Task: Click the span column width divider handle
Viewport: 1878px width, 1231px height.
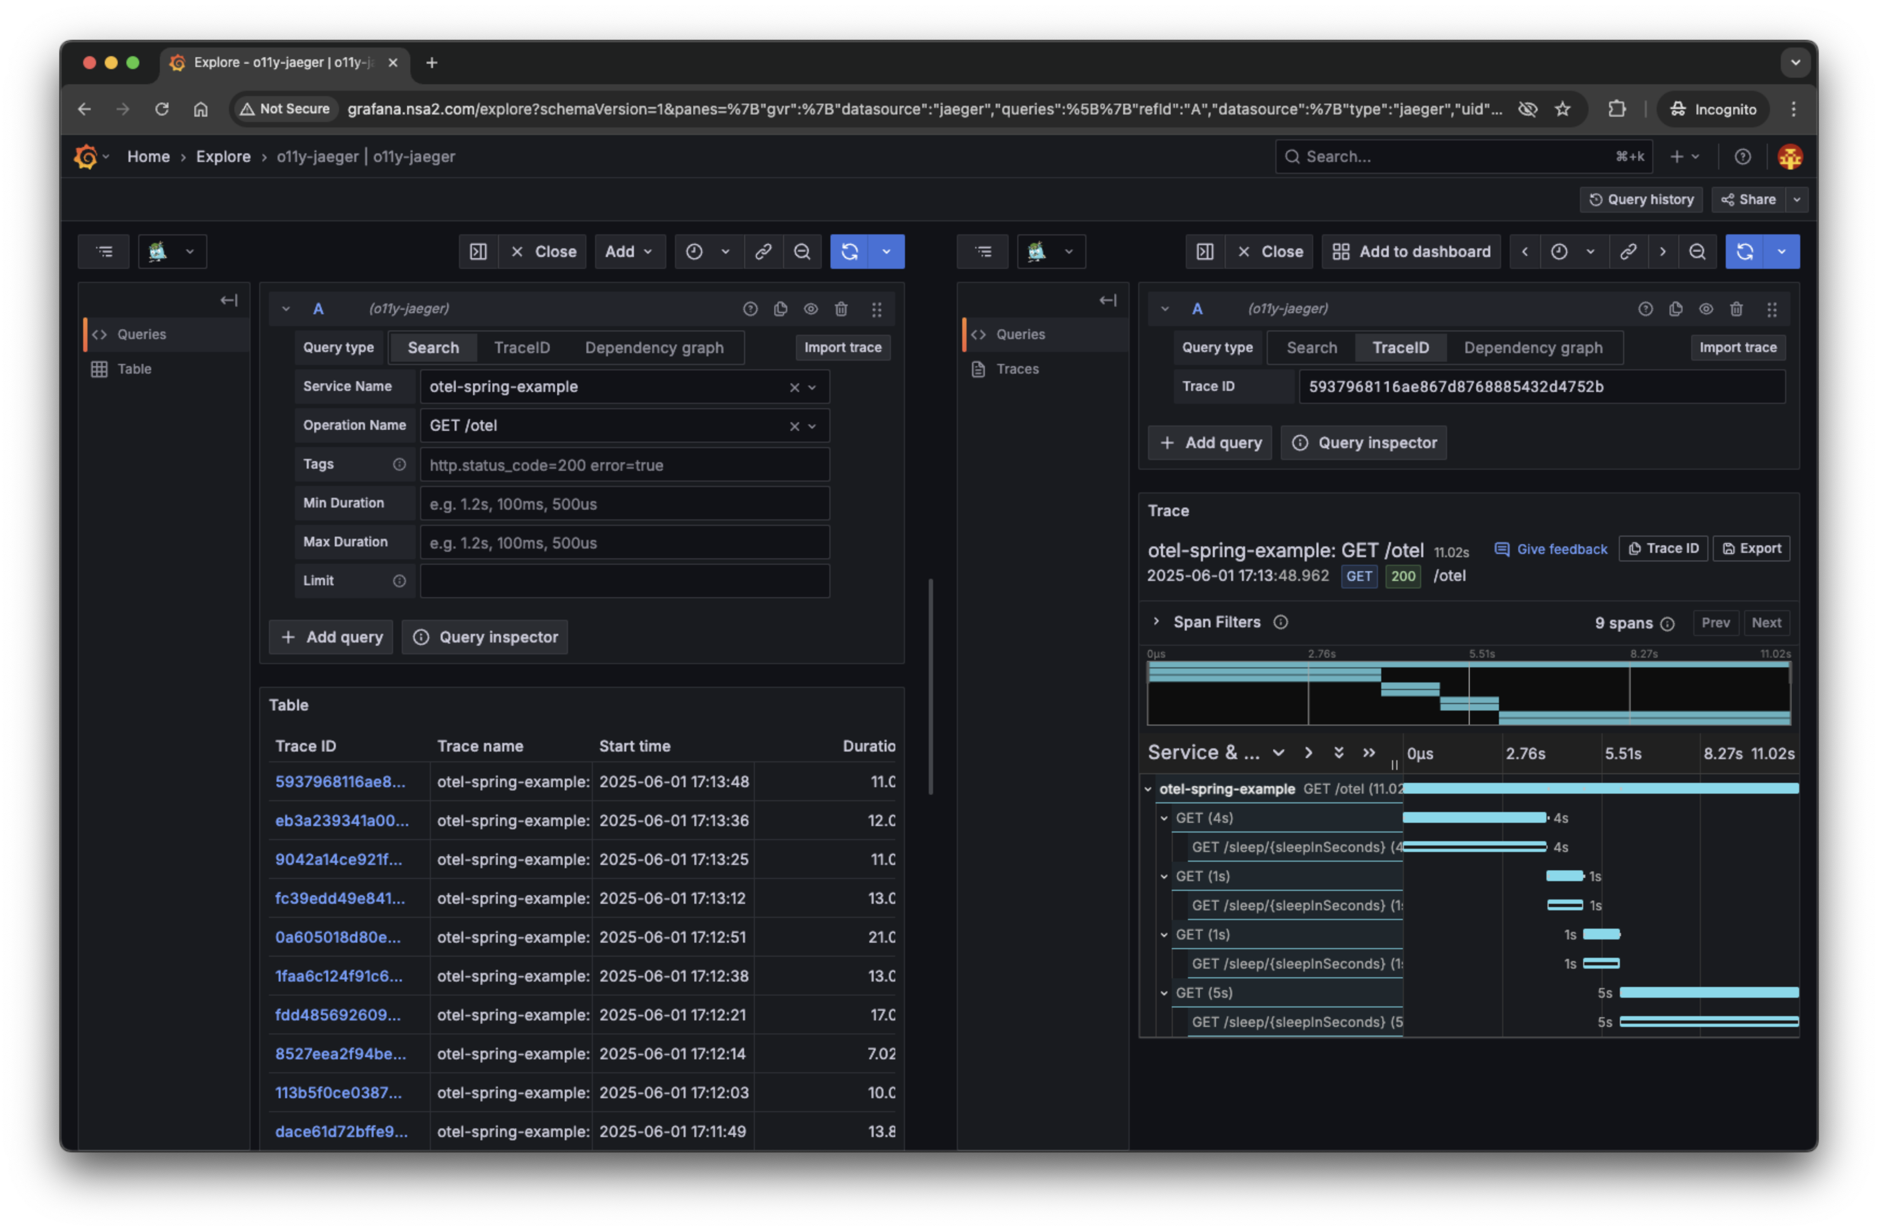Action: click(1394, 765)
